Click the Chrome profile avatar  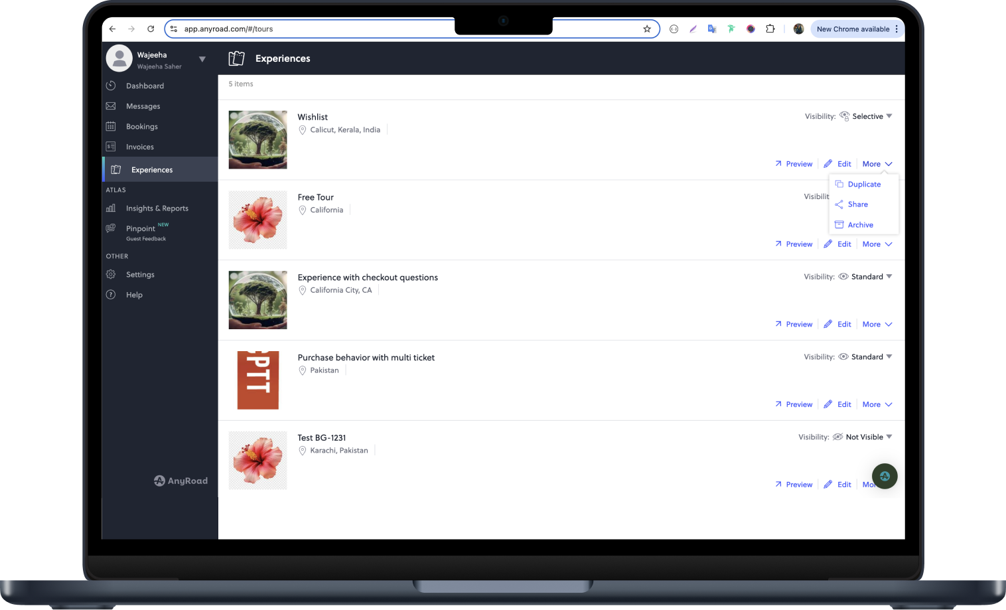click(799, 29)
